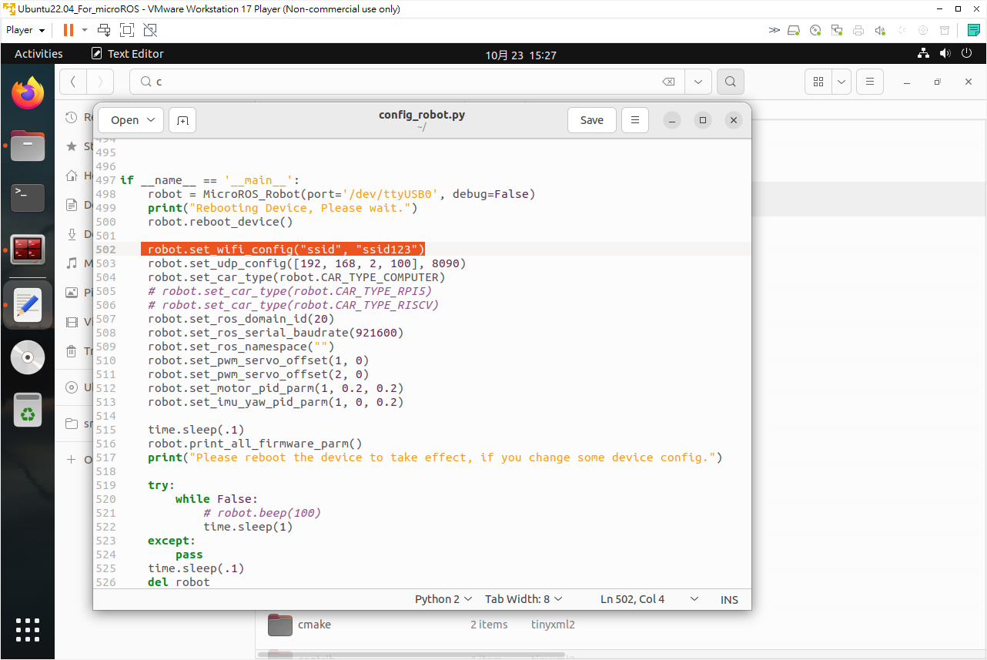Viewport: 987px width, 660px height.
Task: Click the set_ros_domain_id(20) line
Action: click(x=241, y=319)
